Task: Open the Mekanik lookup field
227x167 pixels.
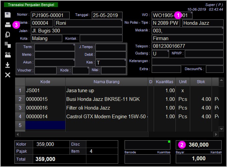Action: pyautogui.click(x=187, y=31)
